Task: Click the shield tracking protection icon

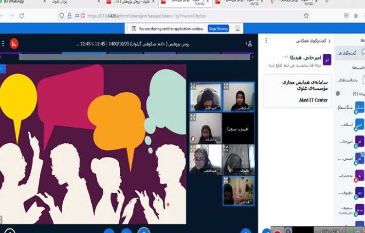Action: (x=62, y=16)
